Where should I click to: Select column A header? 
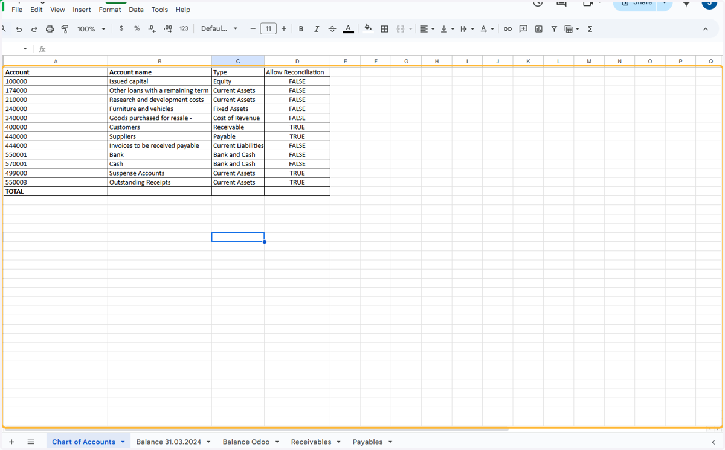pyautogui.click(x=56, y=61)
